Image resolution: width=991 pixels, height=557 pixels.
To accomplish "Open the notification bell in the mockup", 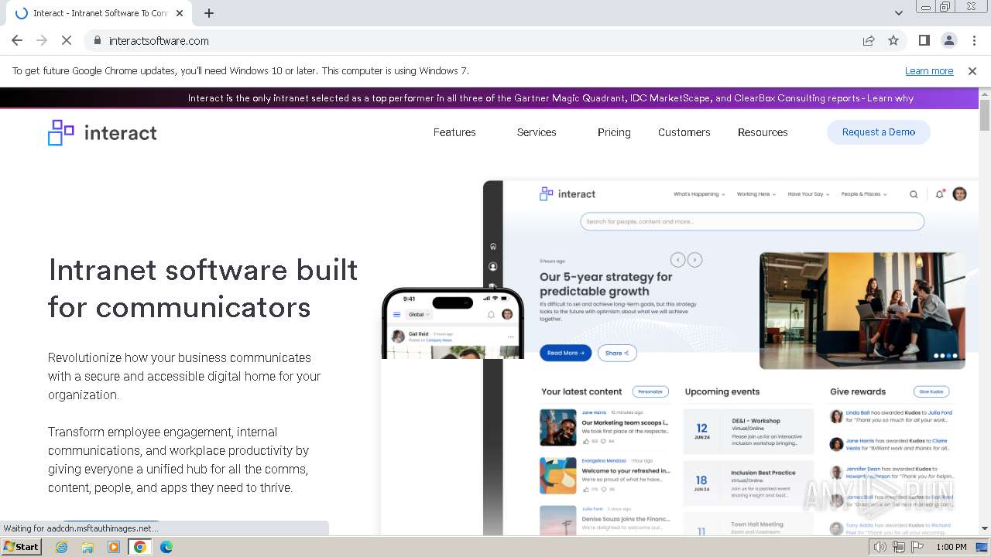I will tap(940, 194).
